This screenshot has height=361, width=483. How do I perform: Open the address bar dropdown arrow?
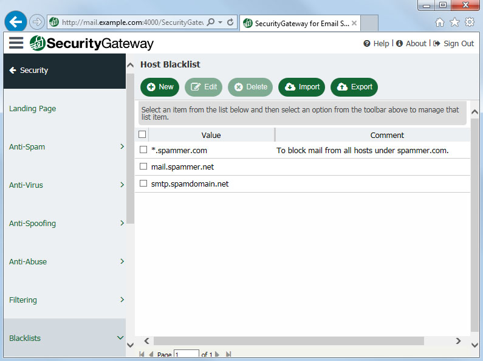(220, 22)
